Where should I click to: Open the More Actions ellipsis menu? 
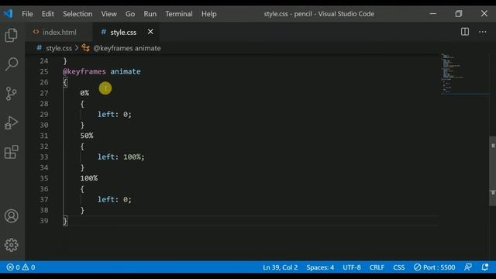point(482,32)
